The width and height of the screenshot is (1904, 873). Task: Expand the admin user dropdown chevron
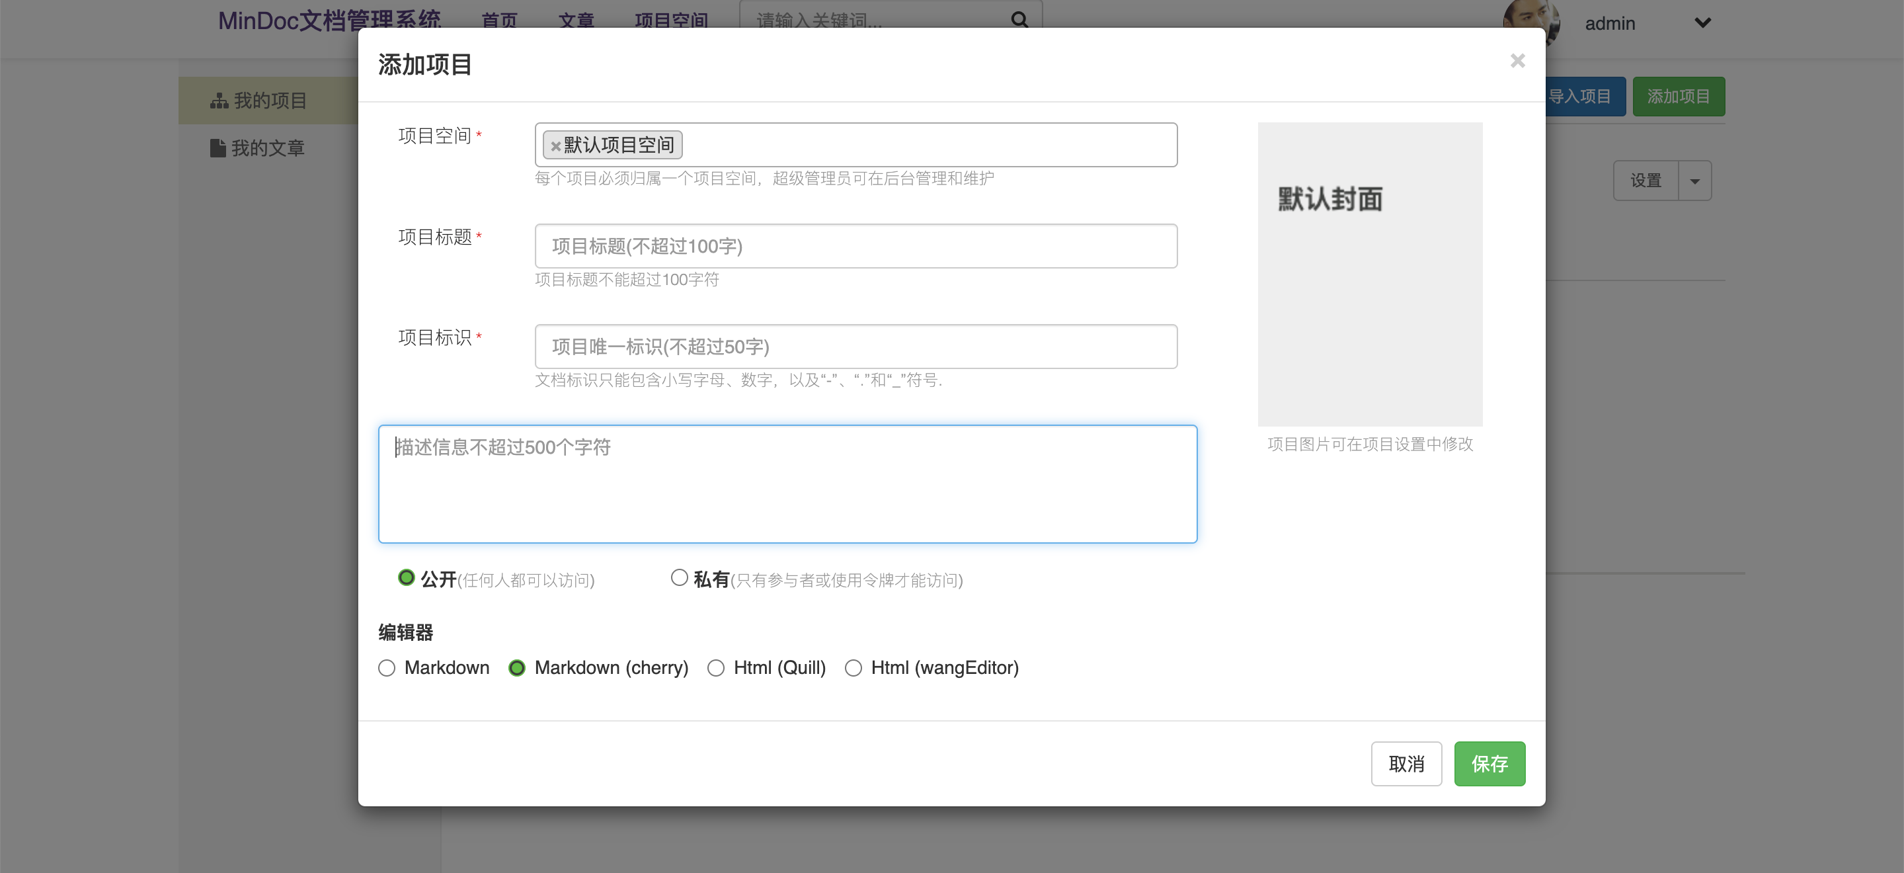point(1702,23)
